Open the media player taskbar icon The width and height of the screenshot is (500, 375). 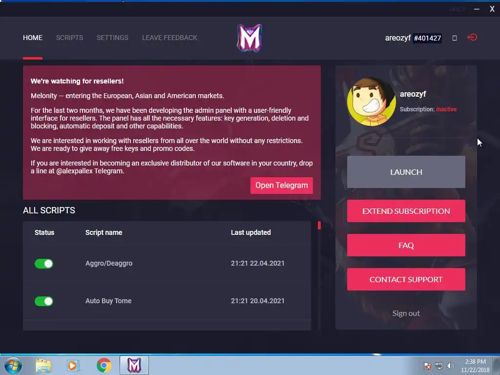click(73, 365)
